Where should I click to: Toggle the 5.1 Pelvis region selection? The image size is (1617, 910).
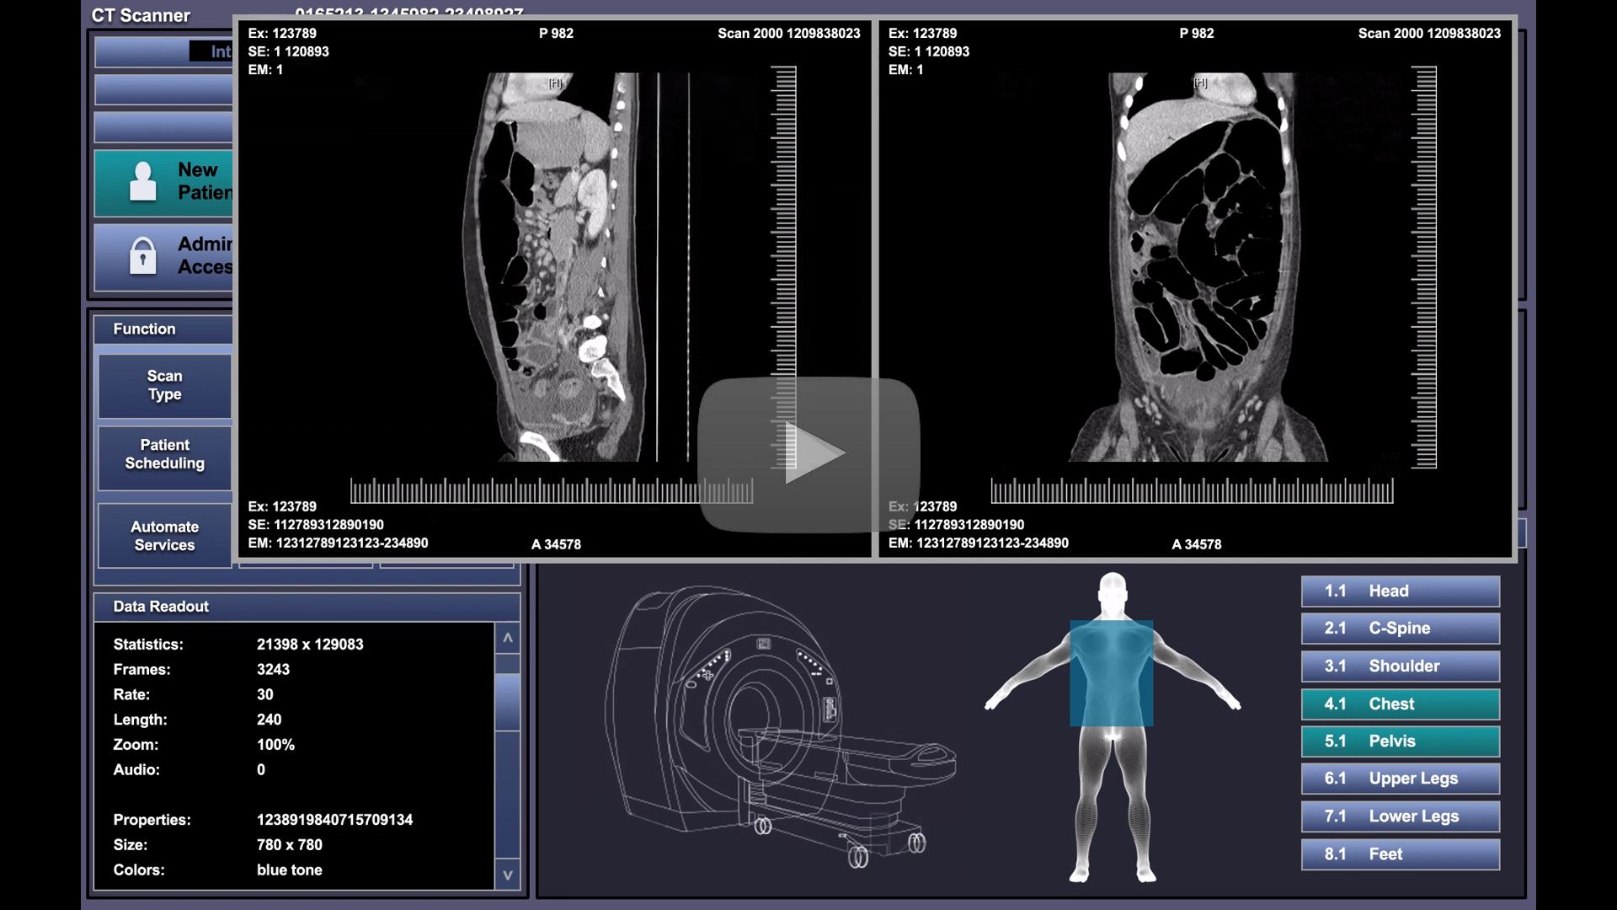click(x=1400, y=741)
